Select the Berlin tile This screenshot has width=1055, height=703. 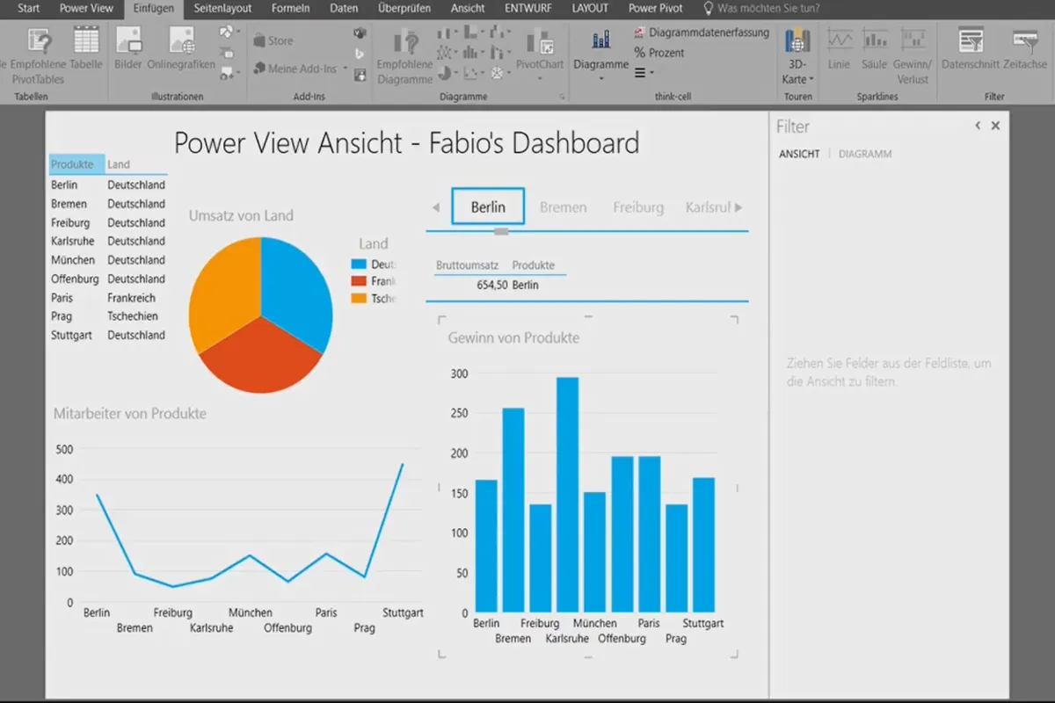[488, 207]
